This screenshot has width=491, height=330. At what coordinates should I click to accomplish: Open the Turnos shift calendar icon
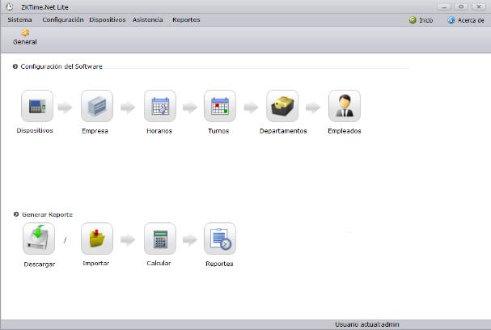220,106
